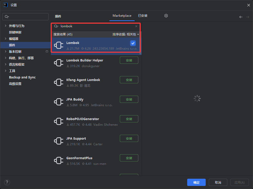Open the sort by relevance dropdown
The width and height of the screenshot is (253, 189).
tap(125, 34)
